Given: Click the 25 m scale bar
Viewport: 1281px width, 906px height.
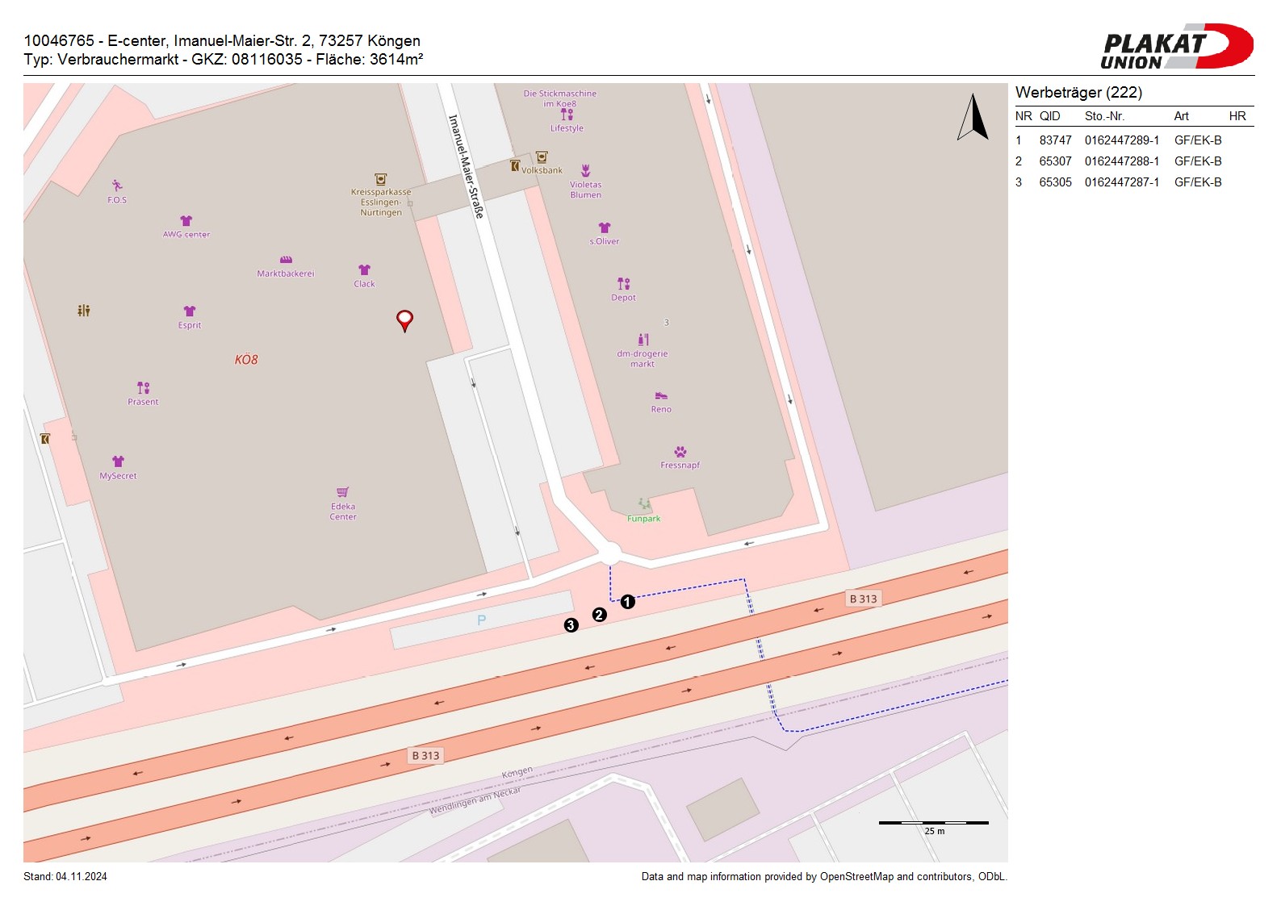Looking at the screenshot, I should (934, 823).
